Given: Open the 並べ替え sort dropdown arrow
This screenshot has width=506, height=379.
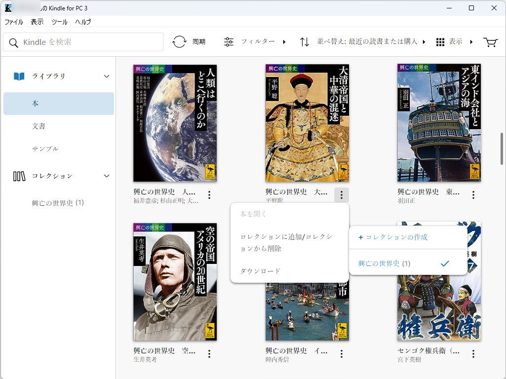Looking at the screenshot, I should pyautogui.click(x=423, y=42).
